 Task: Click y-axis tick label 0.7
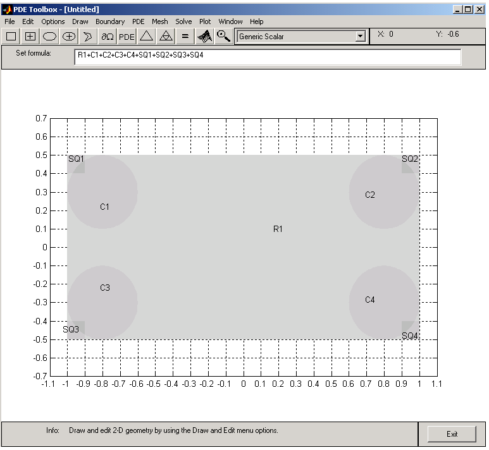[x=41, y=118]
